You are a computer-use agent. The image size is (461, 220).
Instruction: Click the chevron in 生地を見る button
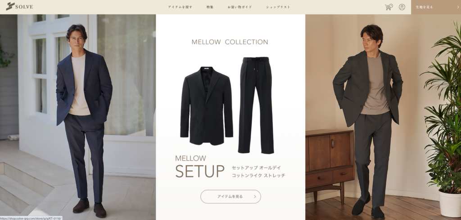(x=458, y=7)
